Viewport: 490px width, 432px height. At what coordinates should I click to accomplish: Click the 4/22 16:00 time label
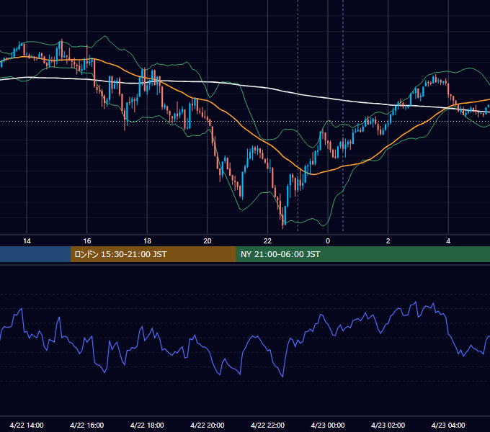87,425
